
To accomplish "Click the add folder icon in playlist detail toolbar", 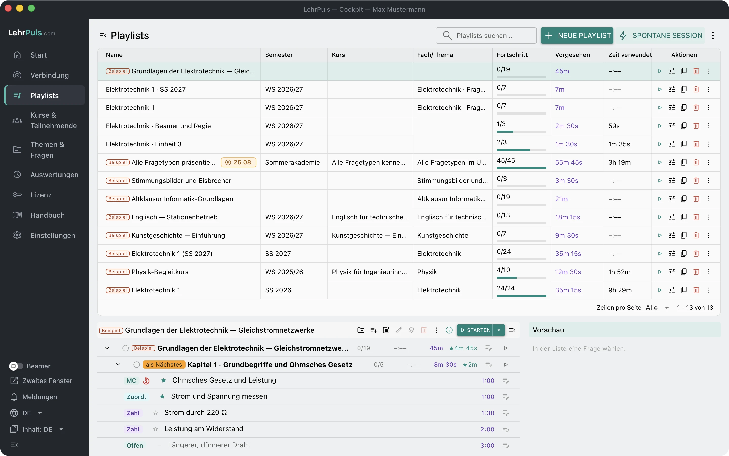I will (x=361, y=330).
